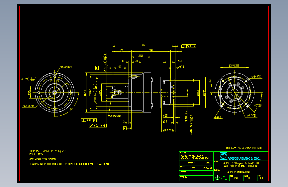This screenshot has height=187, width=288.
Task: Click the APEX DYNAMICS, INC. company name
Action: 244,158
